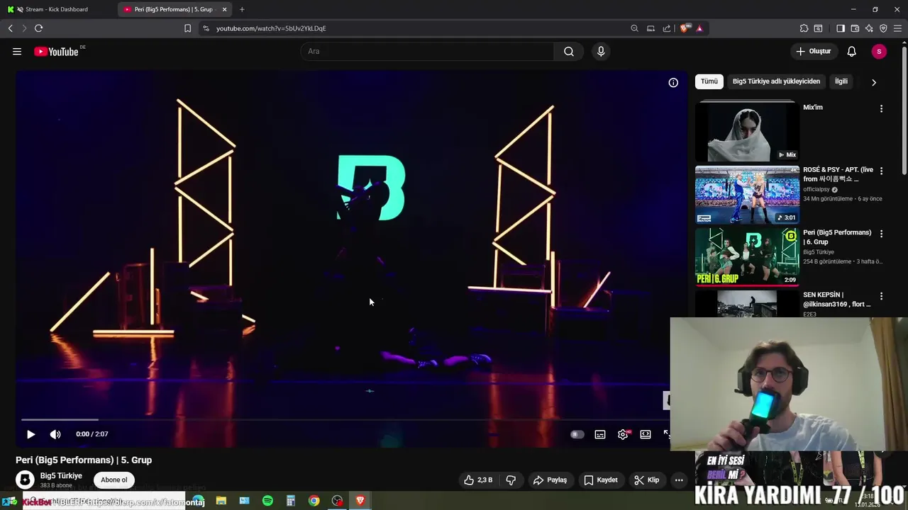Image resolution: width=908 pixels, height=510 pixels.
Task: Zoom out via address bar magnifier
Action: (634, 28)
